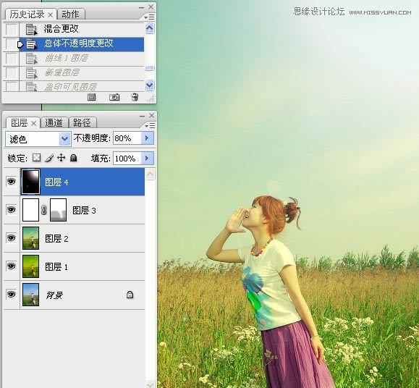Create new document from current state
The height and width of the screenshot is (388, 419).
[x=91, y=97]
